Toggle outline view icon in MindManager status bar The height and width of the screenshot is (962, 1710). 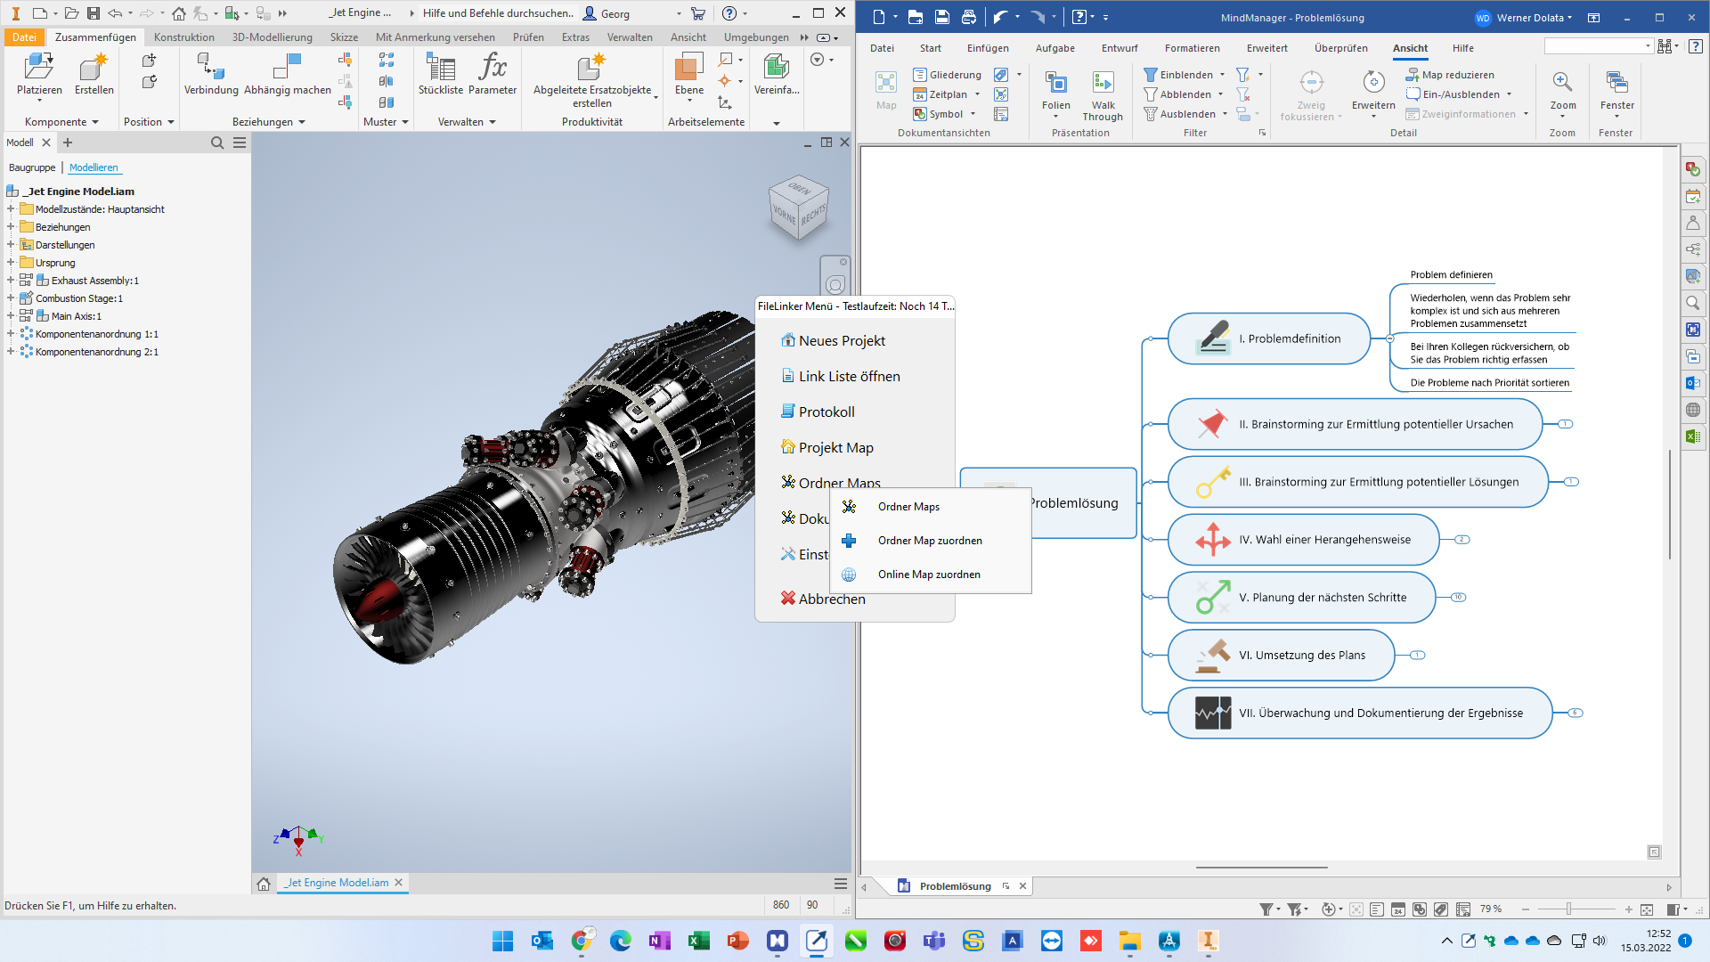(x=1377, y=909)
